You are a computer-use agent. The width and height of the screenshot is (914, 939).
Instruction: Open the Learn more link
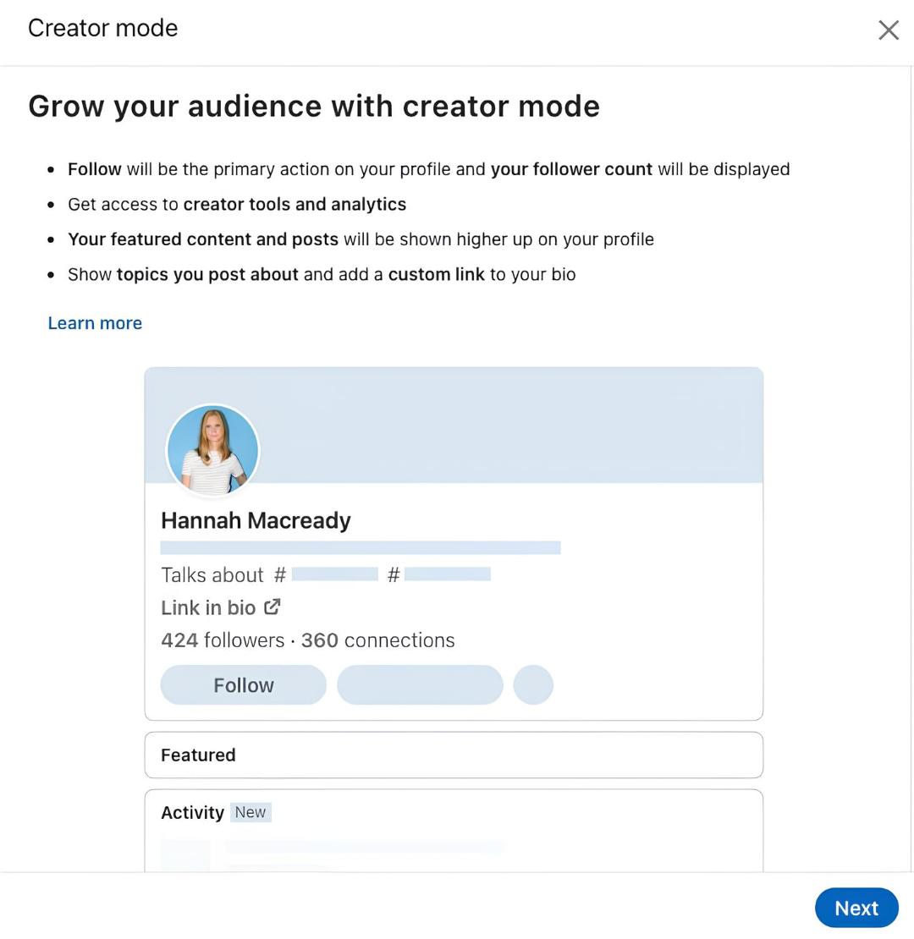point(96,323)
